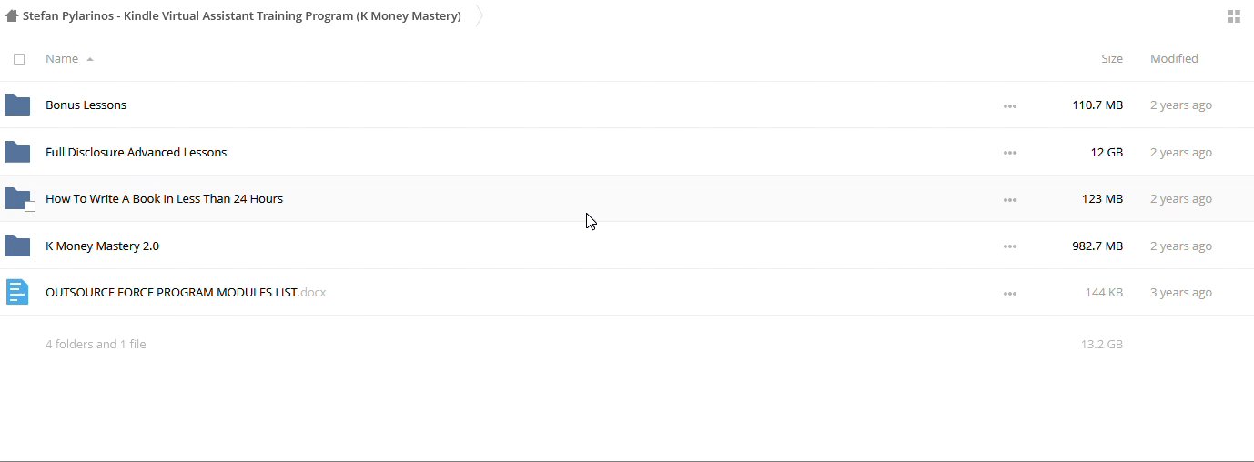Open OUTSOURCE FORCE PROGRAM MODULES LIST document
The image size is (1254, 462).
coord(171,292)
